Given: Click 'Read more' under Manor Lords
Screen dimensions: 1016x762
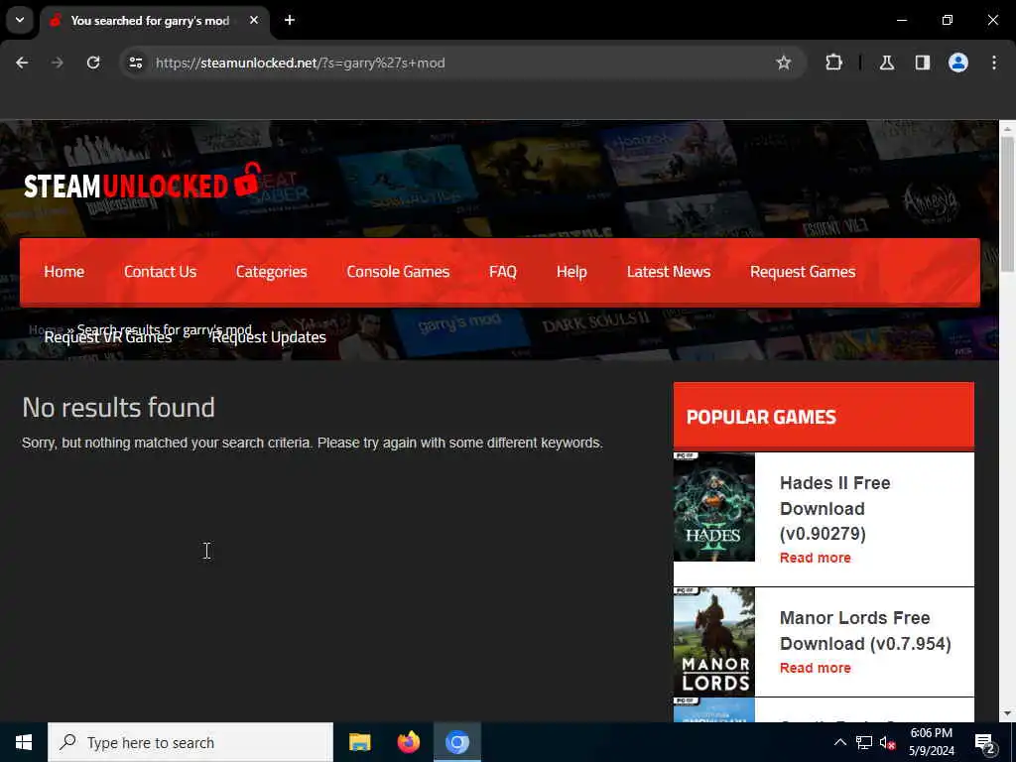Looking at the screenshot, I should tap(816, 668).
